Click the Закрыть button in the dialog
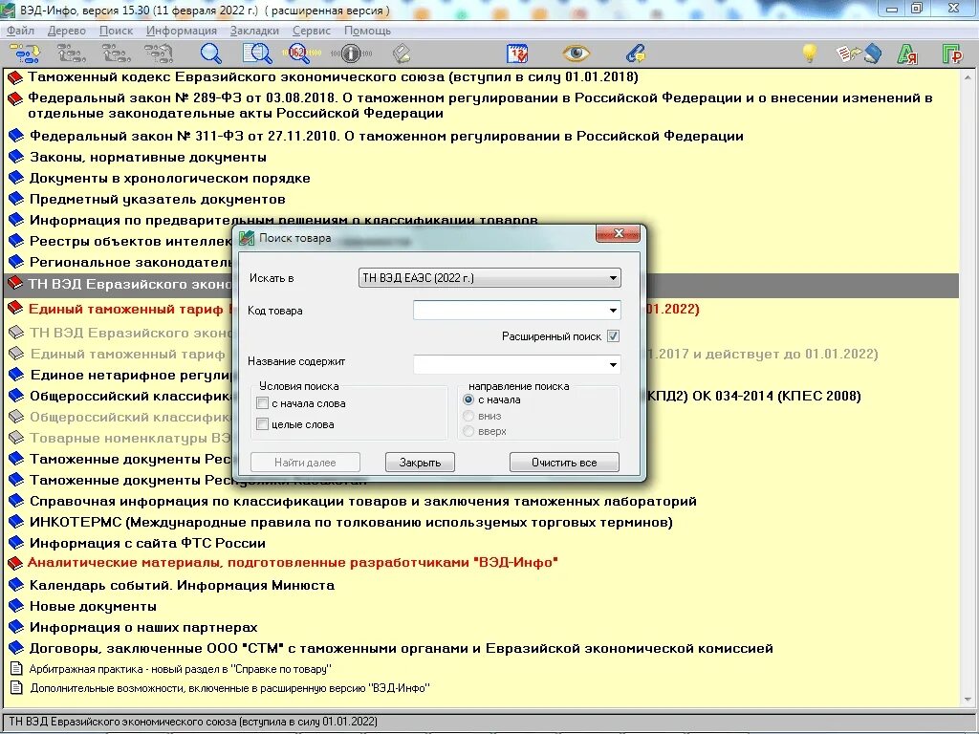The image size is (979, 734). [421, 463]
